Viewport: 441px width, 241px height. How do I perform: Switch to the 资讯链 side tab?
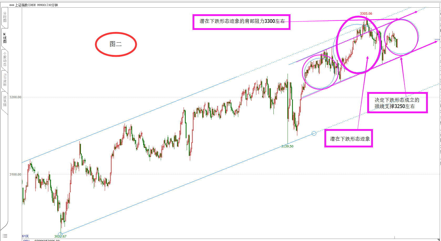(5, 101)
